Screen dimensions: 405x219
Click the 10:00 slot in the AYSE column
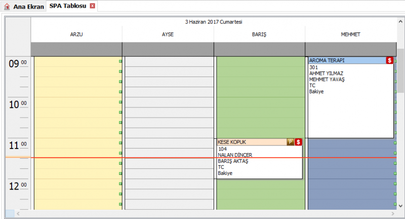(x=169, y=102)
